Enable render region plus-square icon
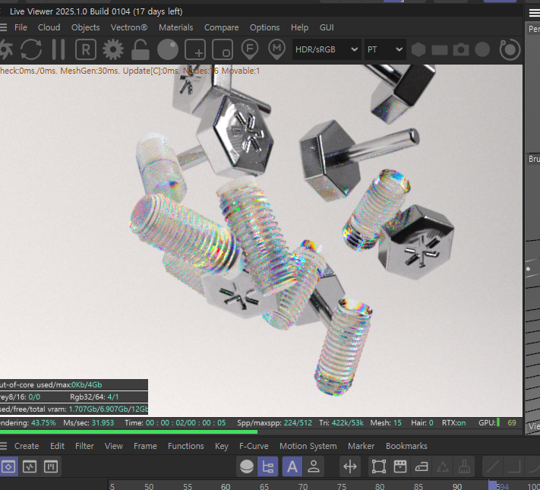Screen dimensions: 540x490 pyautogui.click(x=195, y=49)
